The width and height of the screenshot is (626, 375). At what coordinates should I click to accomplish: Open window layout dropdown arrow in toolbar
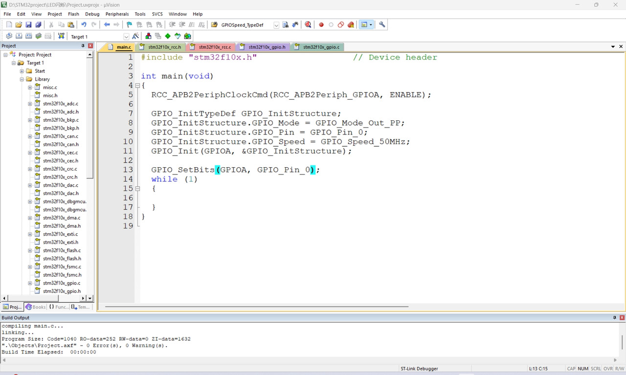tap(371, 24)
